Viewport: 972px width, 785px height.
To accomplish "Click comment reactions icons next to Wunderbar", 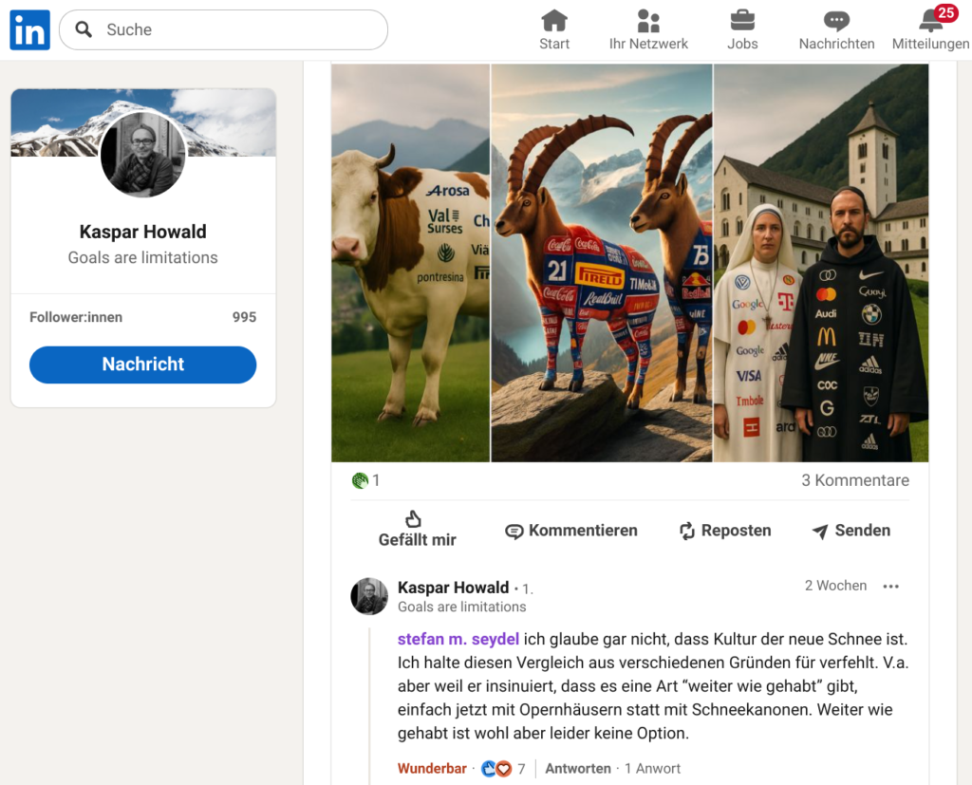I will tap(495, 769).
